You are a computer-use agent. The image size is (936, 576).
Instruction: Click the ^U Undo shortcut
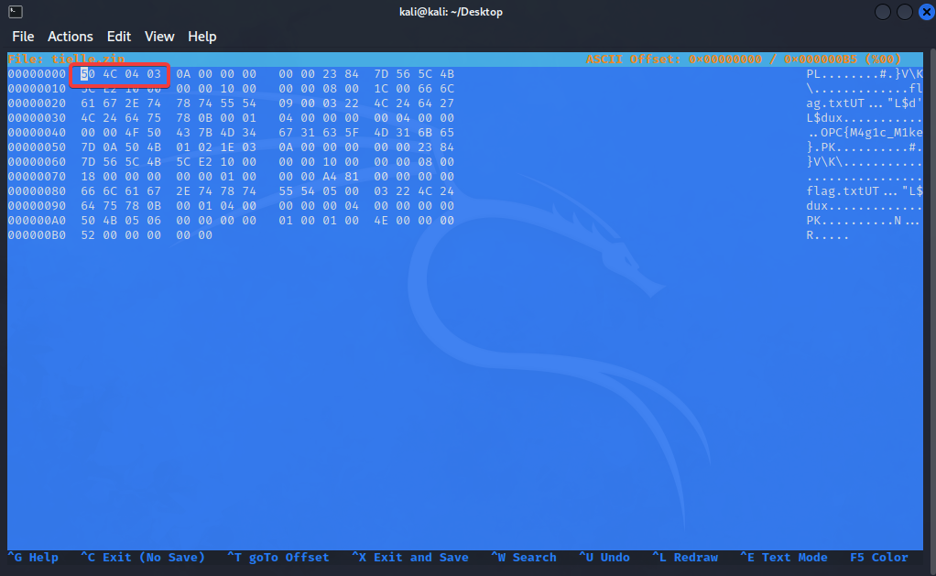[604, 557]
